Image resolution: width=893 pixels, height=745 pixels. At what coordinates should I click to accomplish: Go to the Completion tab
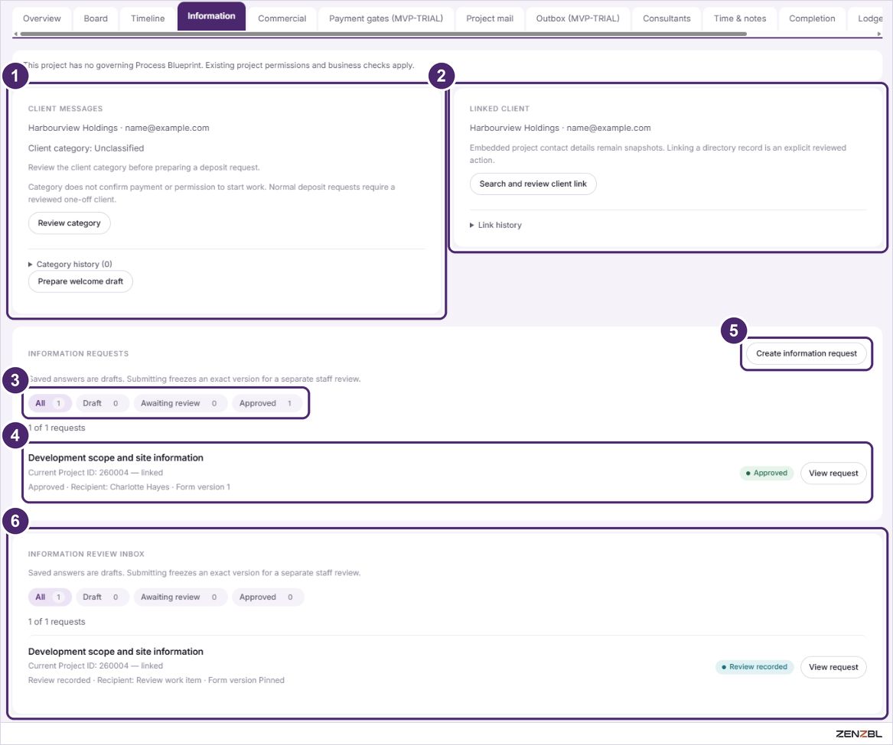tap(812, 19)
